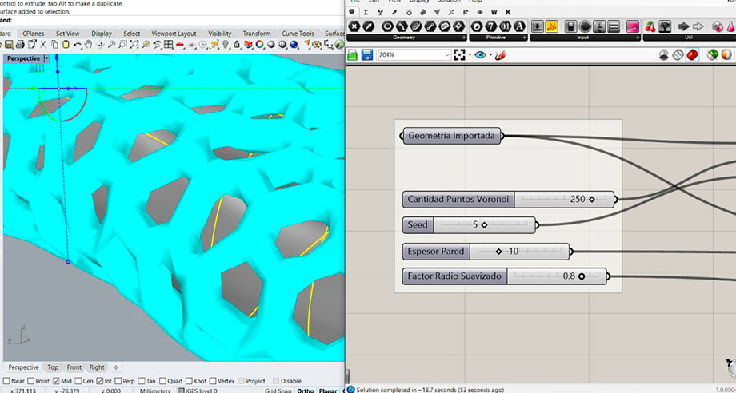Toggle Ortho in the status bar
The image size is (736, 393).
tap(306, 391)
